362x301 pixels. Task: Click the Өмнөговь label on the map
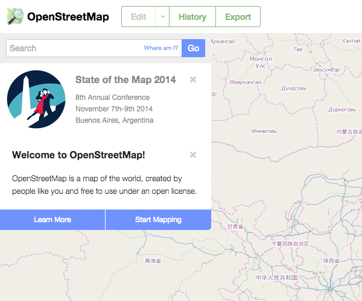264,131
